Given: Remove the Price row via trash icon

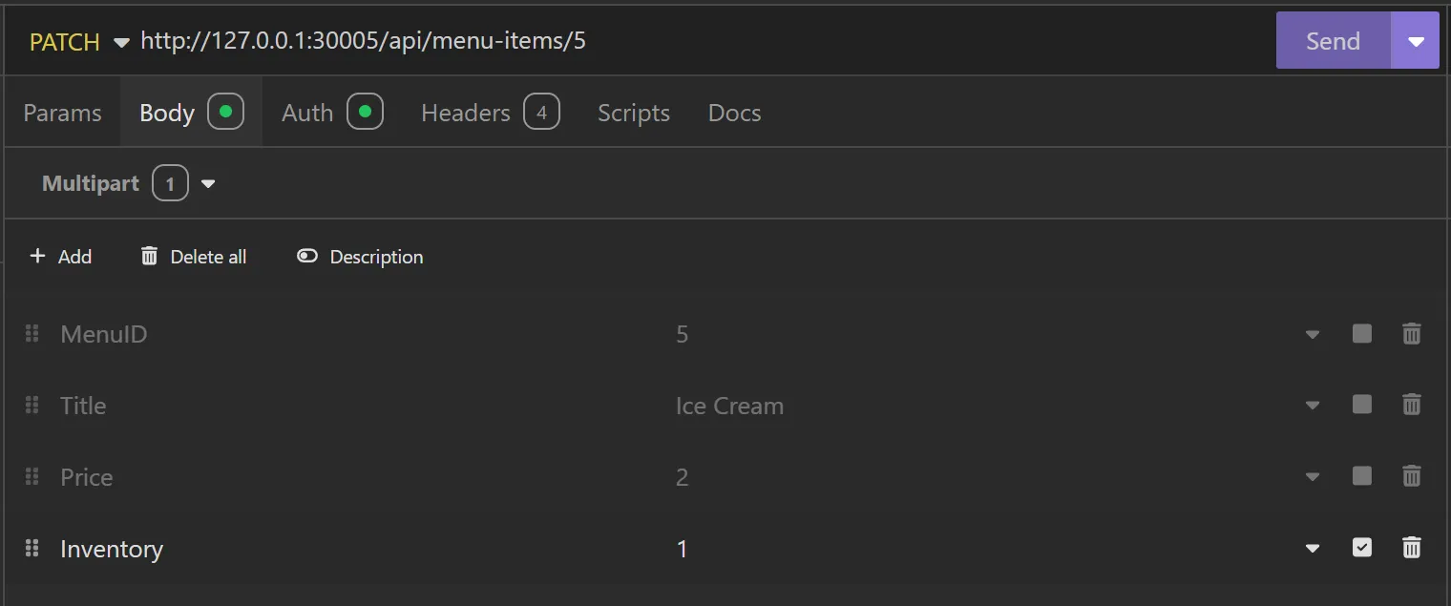Looking at the screenshot, I should pos(1411,476).
